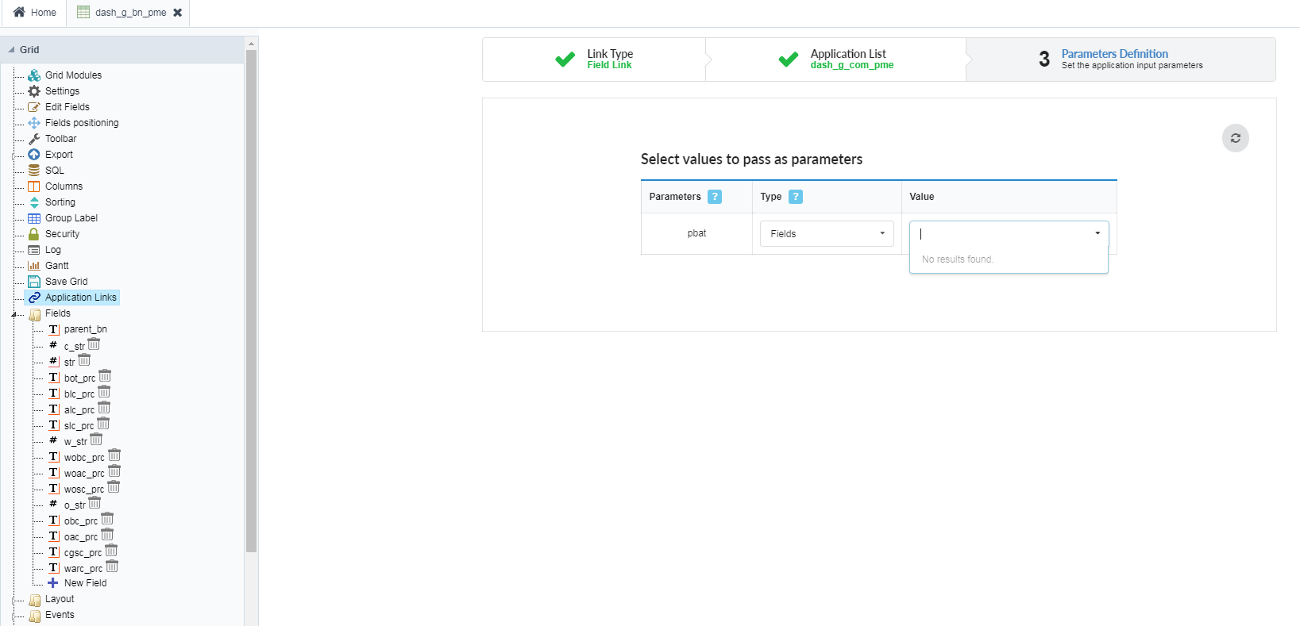Screen dimensions: 1300x626
Task: Click the No results found message
Action: (x=957, y=259)
